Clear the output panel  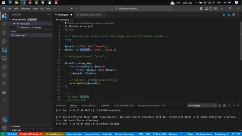tap(220, 106)
